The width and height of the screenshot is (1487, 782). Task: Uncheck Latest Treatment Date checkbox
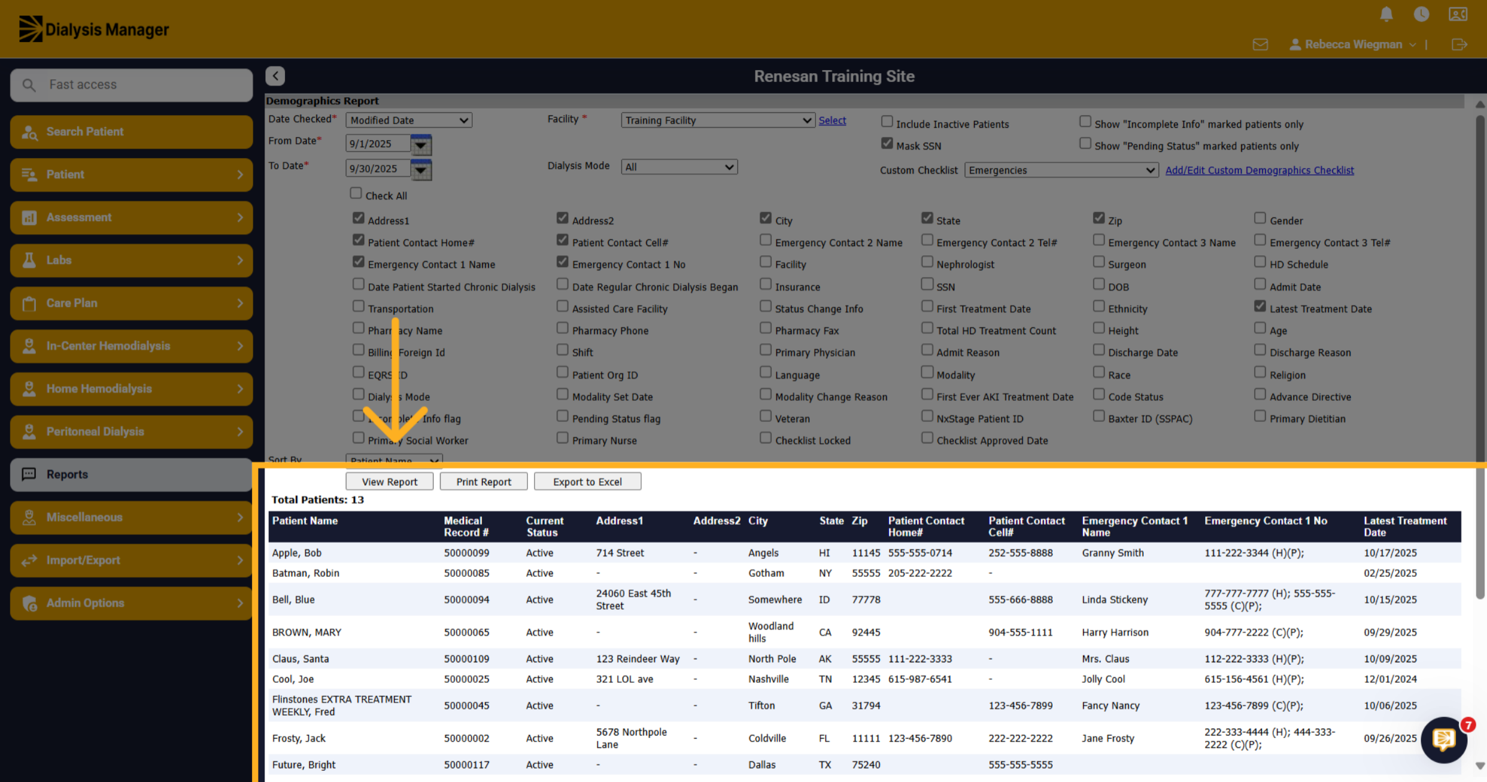(1260, 306)
